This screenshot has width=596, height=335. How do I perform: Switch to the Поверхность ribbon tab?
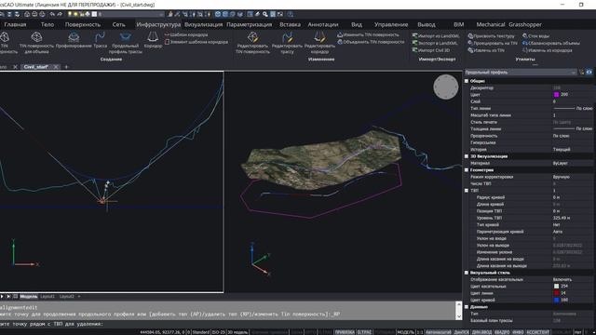pyautogui.click(x=83, y=24)
